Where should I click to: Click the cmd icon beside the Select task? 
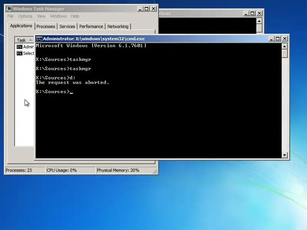(20, 53)
